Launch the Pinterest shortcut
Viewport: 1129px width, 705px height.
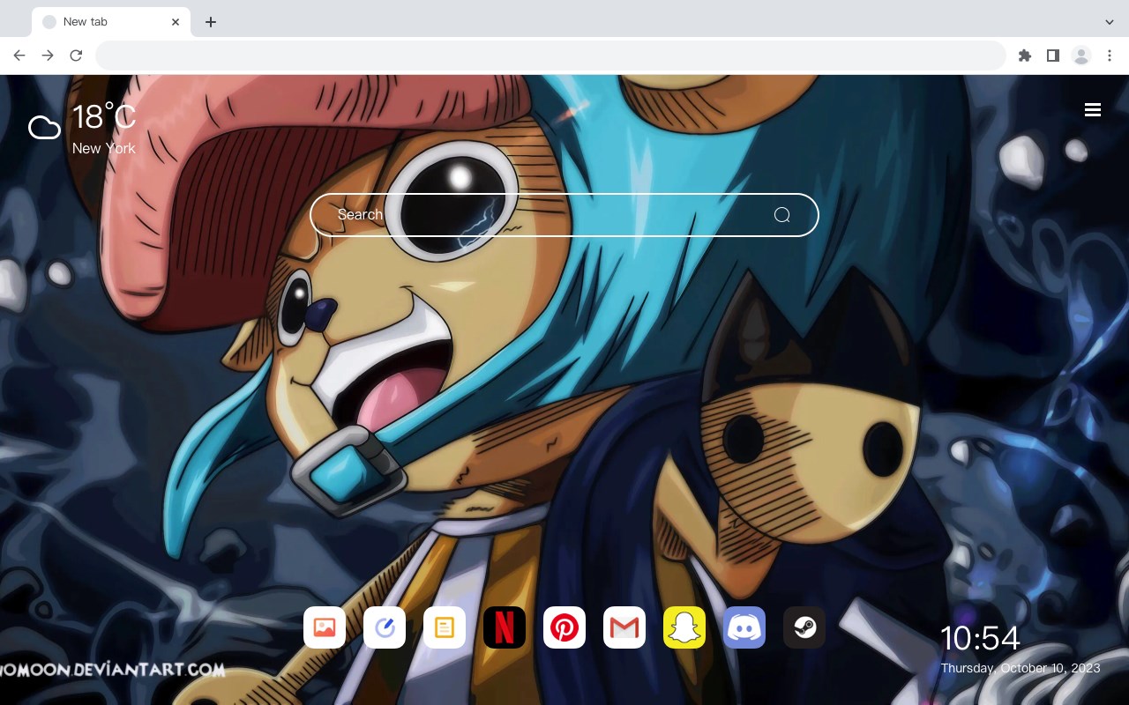coord(564,627)
